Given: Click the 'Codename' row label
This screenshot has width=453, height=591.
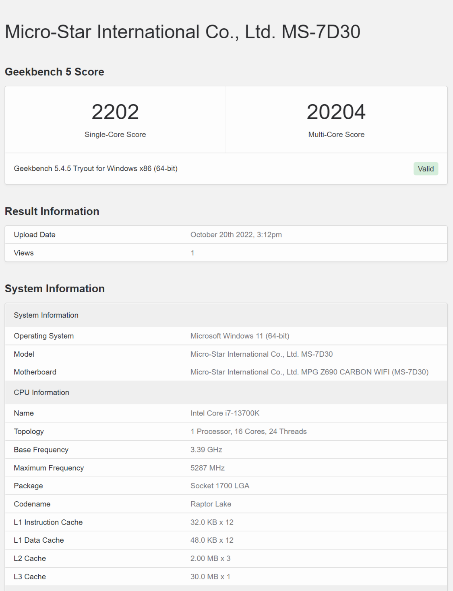Looking at the screenshot, I should [32, 504].
